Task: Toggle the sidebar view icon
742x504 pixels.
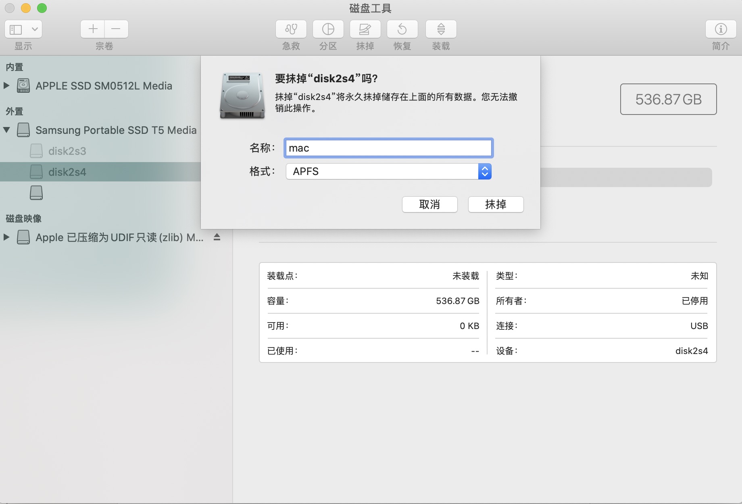Action: point(16,29)
